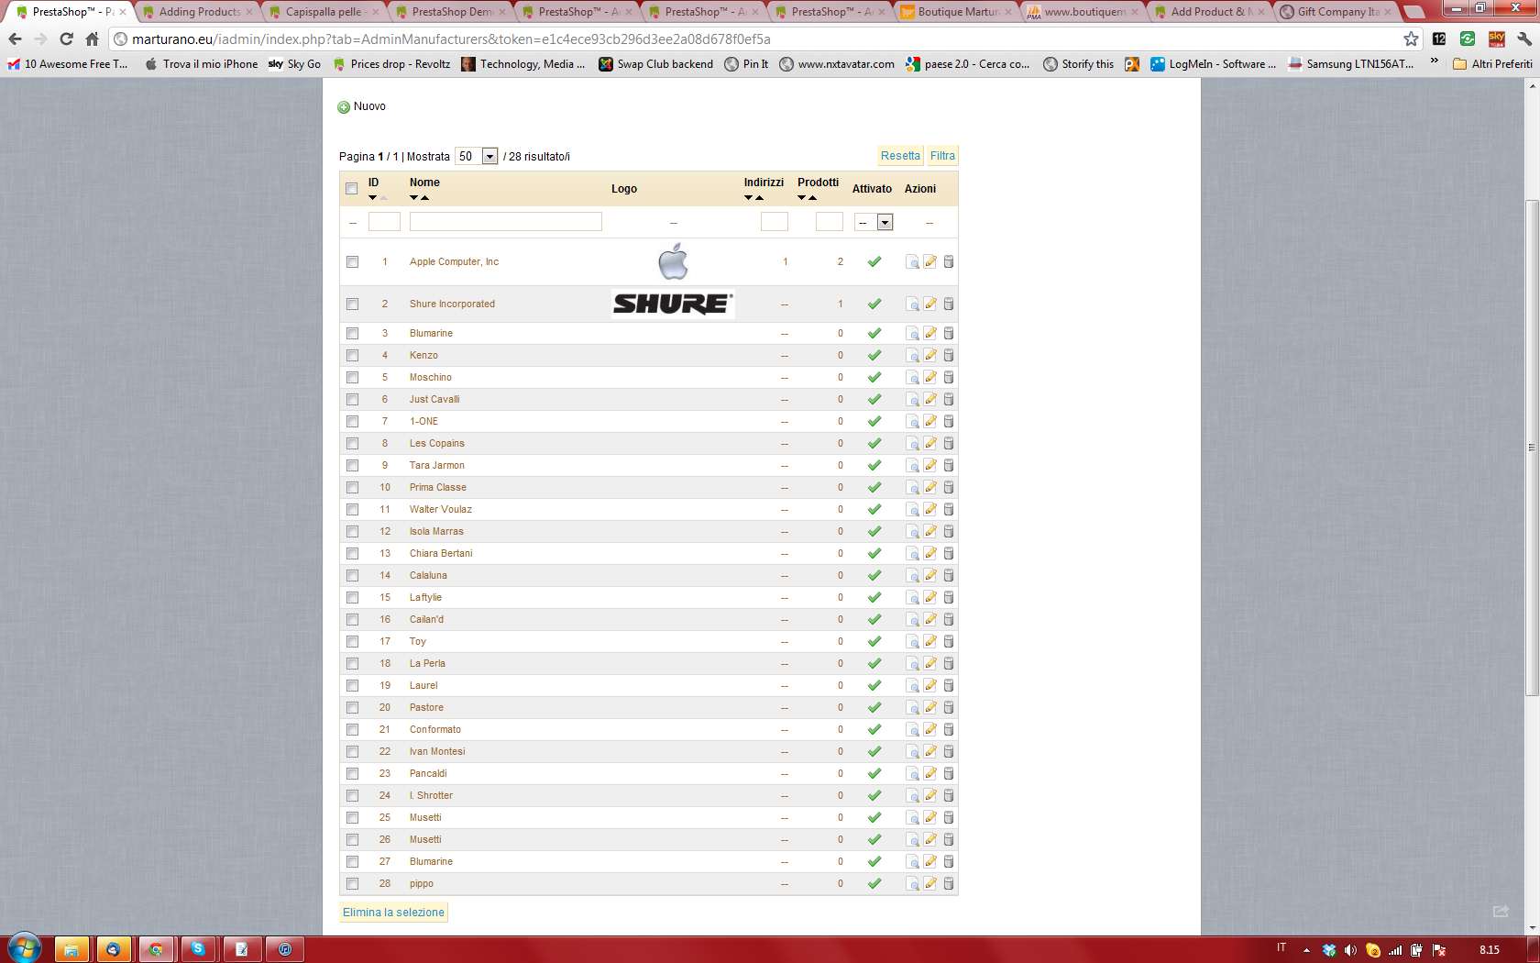The height and width of the screenshot is (963, 1540).
Task: Switch to the PrestaShop Demo tab
Action: point(451,12)
